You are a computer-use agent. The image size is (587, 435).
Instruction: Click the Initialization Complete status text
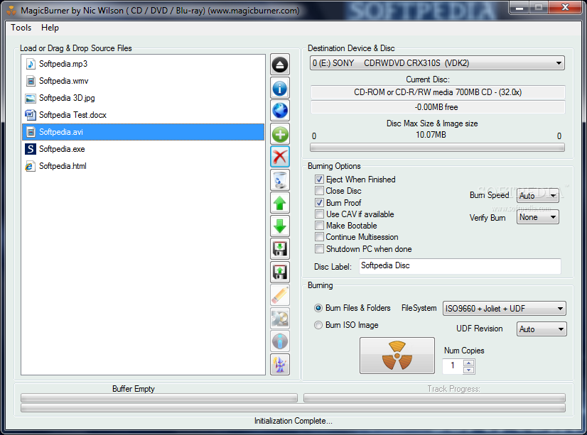[293, 421]
